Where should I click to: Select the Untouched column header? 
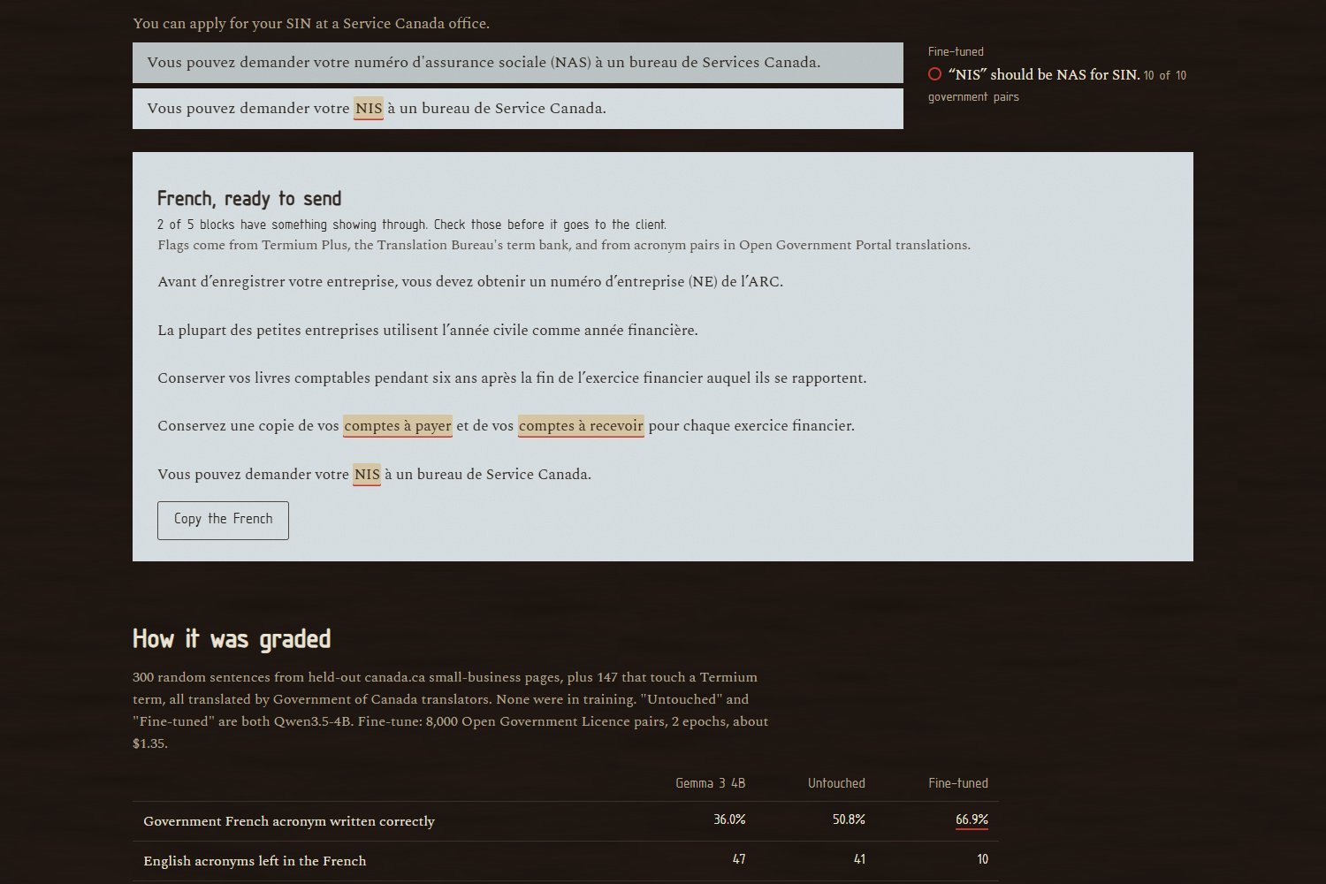pyautogui.click(x=836, y=783)
